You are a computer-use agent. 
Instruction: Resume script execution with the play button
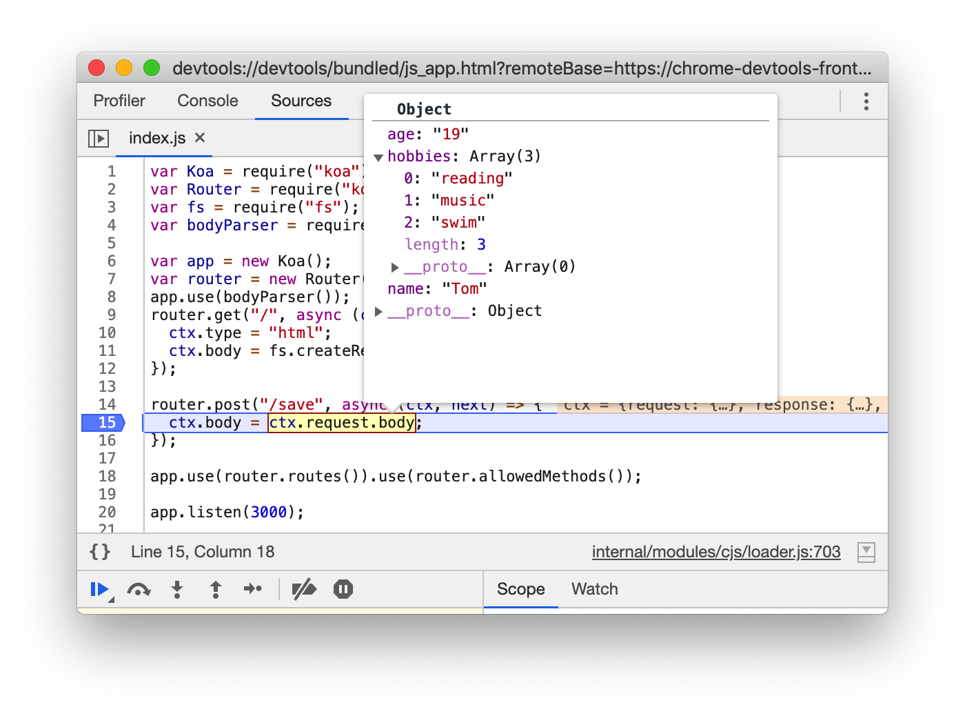(100, 589)
